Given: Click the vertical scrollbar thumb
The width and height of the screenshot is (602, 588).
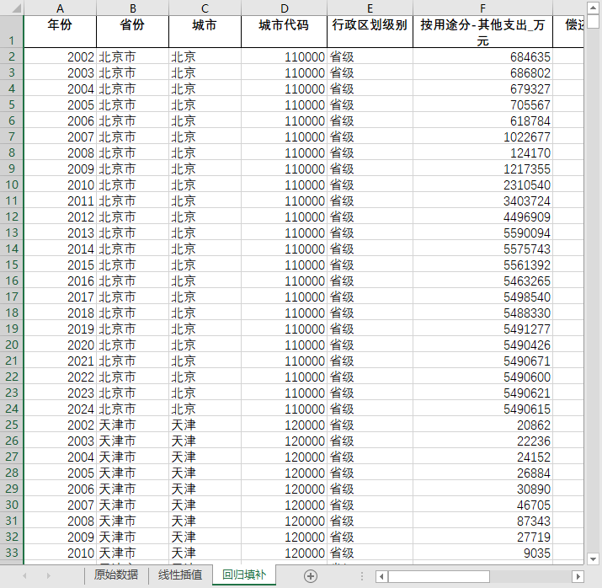Looking at the screenshot, I should click(593, 21).
